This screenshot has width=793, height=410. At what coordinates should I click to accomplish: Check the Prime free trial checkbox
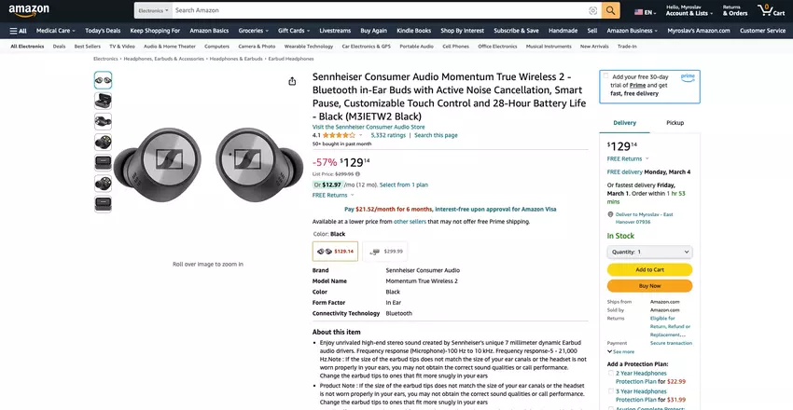point(606,77)
